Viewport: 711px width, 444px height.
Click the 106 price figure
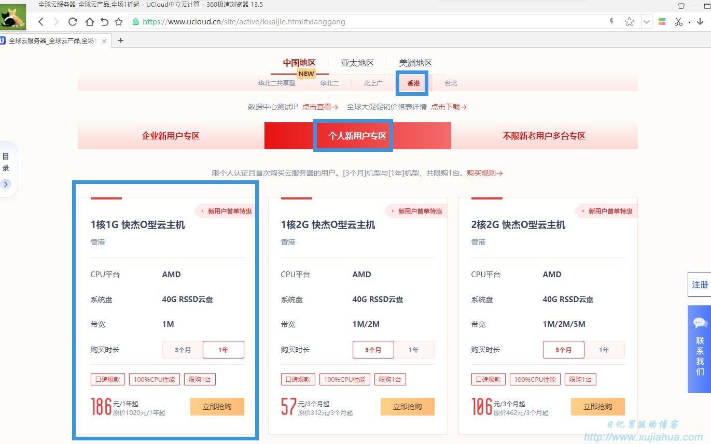point(482,407)
